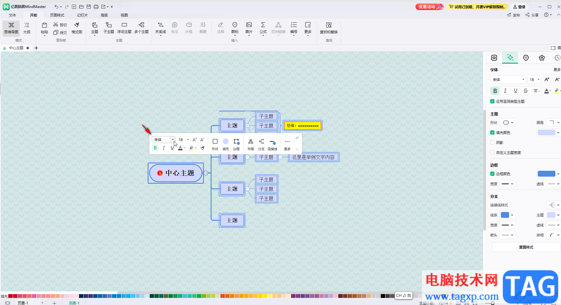
Task: Click the Reset Style (重置样式) button
Action: [526, 247]
